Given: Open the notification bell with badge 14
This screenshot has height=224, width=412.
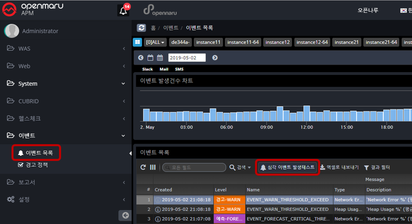Looking at the screenshot, I should [123, 11].
